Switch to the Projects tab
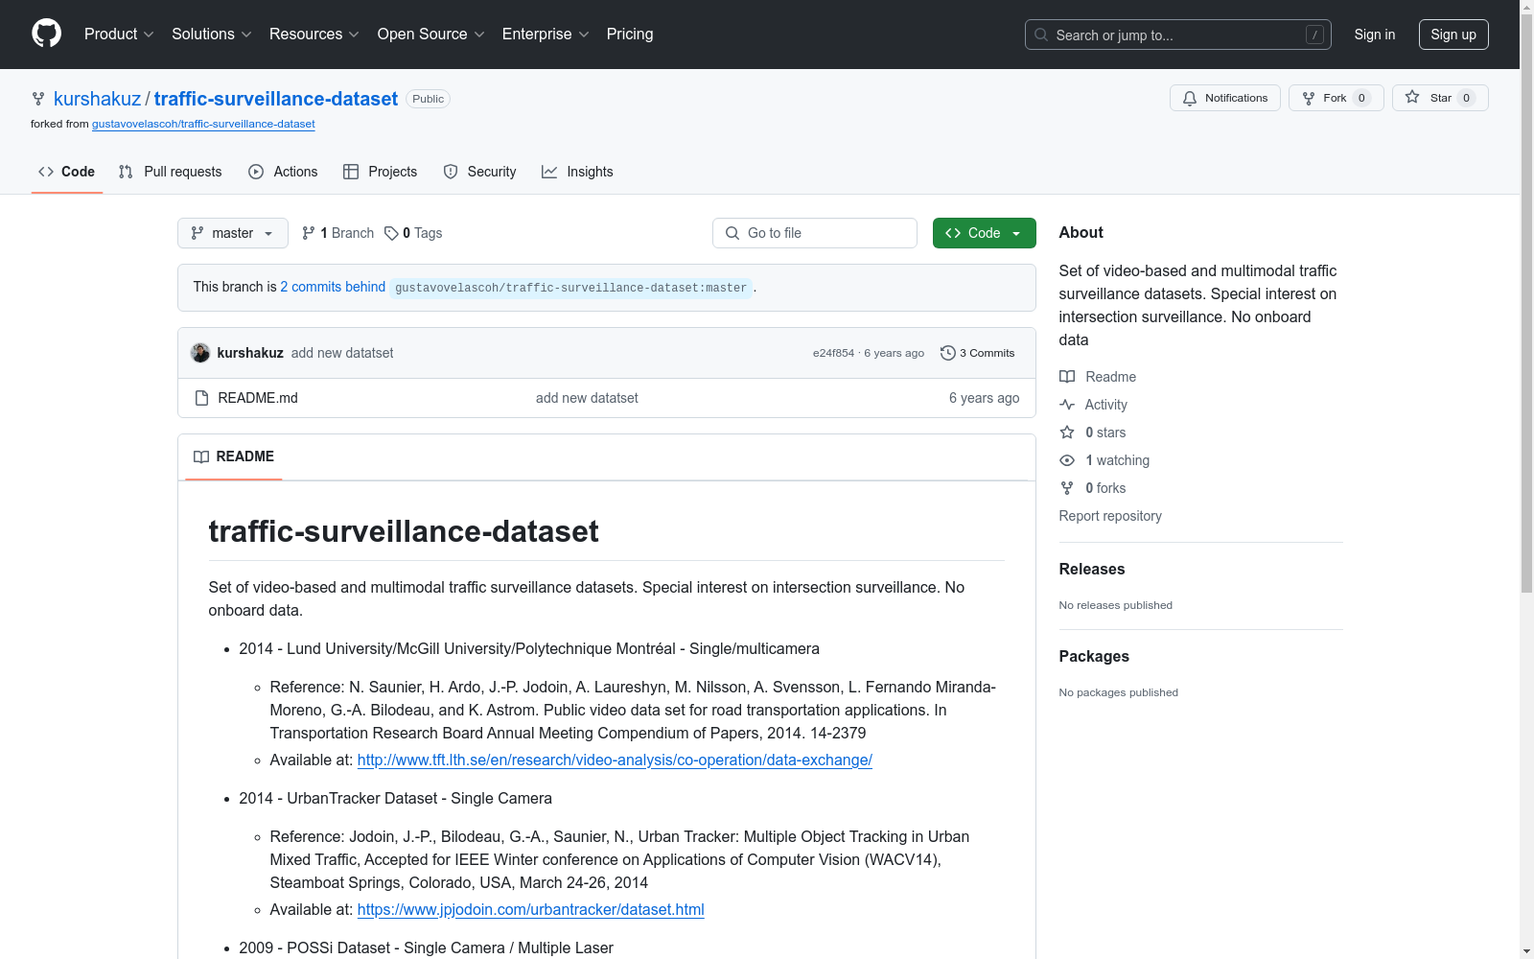Screen dimensions: 1534x959 tap(381, 172)
